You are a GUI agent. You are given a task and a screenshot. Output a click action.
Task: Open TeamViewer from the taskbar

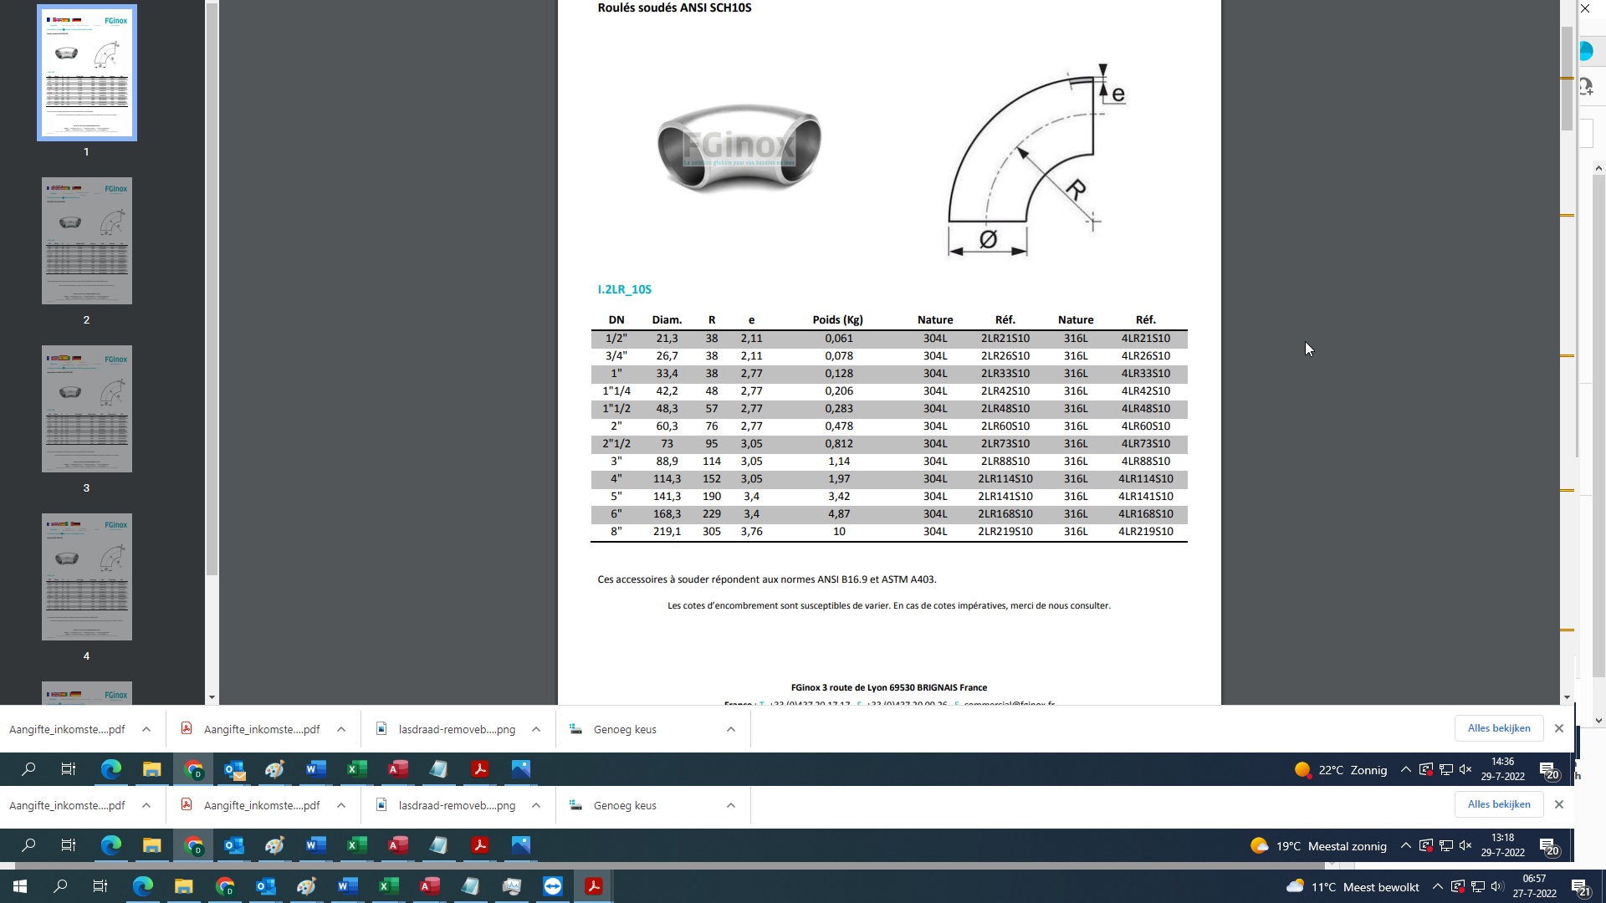pyautogui.click(x=553, y=886)
